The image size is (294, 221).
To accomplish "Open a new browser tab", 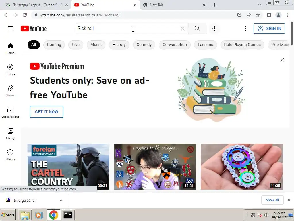I will pyautogui.click(x=215, y=5).
